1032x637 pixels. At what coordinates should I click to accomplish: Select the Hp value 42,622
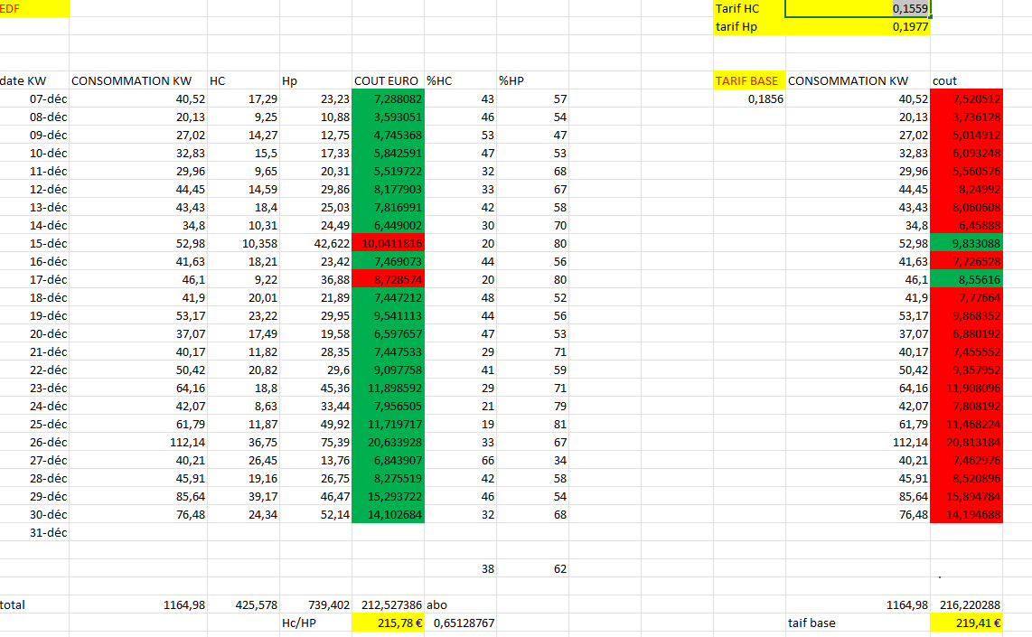(x=316, y=243)
